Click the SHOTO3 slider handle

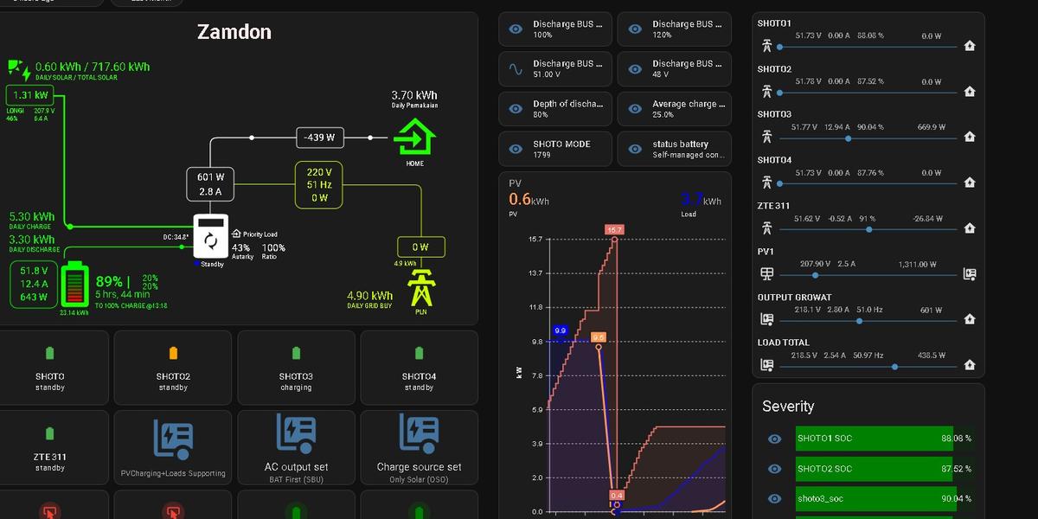(848, 138)
